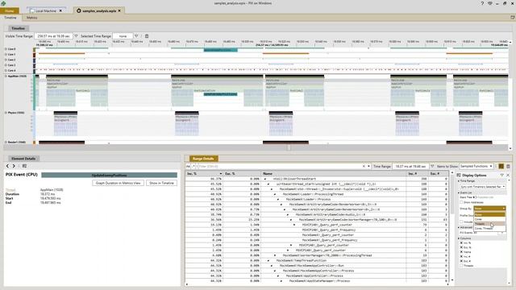
Task: Click the Visible Time Range field
Action: (x=53, y=36)
